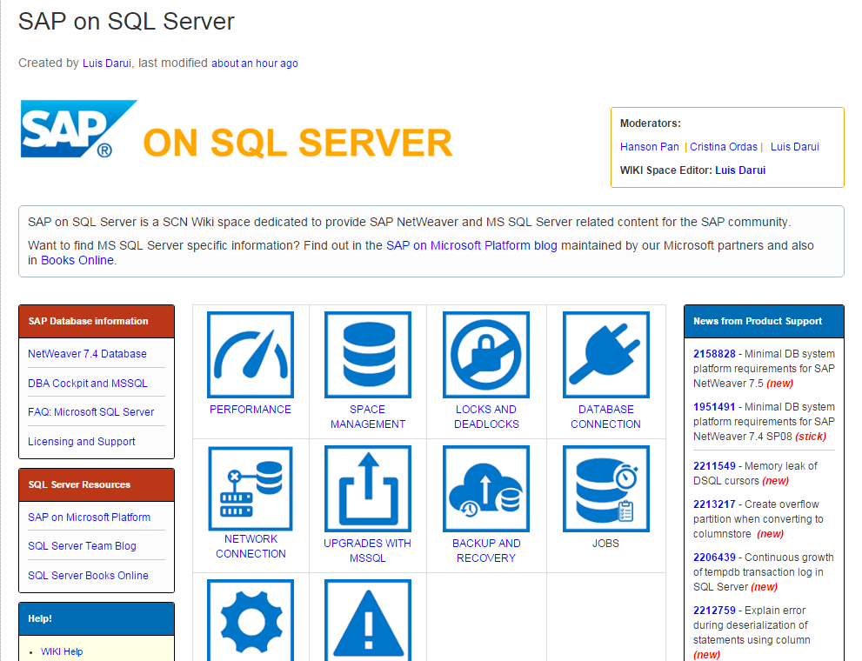Click the Database Connection plug icon
Screen dimensions: 862x661
coord(604,355)
